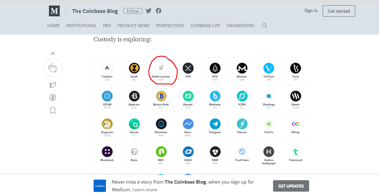
Task: Click the Wanchain coin icon
Action: 161,124
